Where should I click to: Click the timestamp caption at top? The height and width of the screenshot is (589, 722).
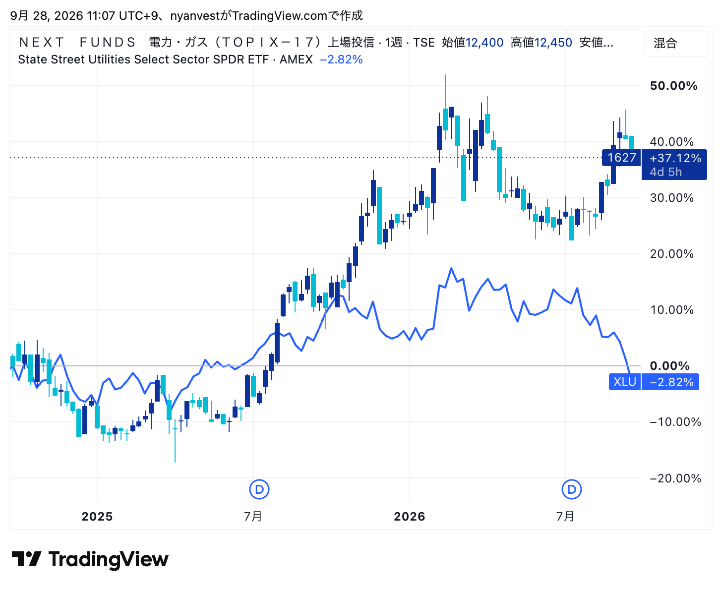point(186,16)
